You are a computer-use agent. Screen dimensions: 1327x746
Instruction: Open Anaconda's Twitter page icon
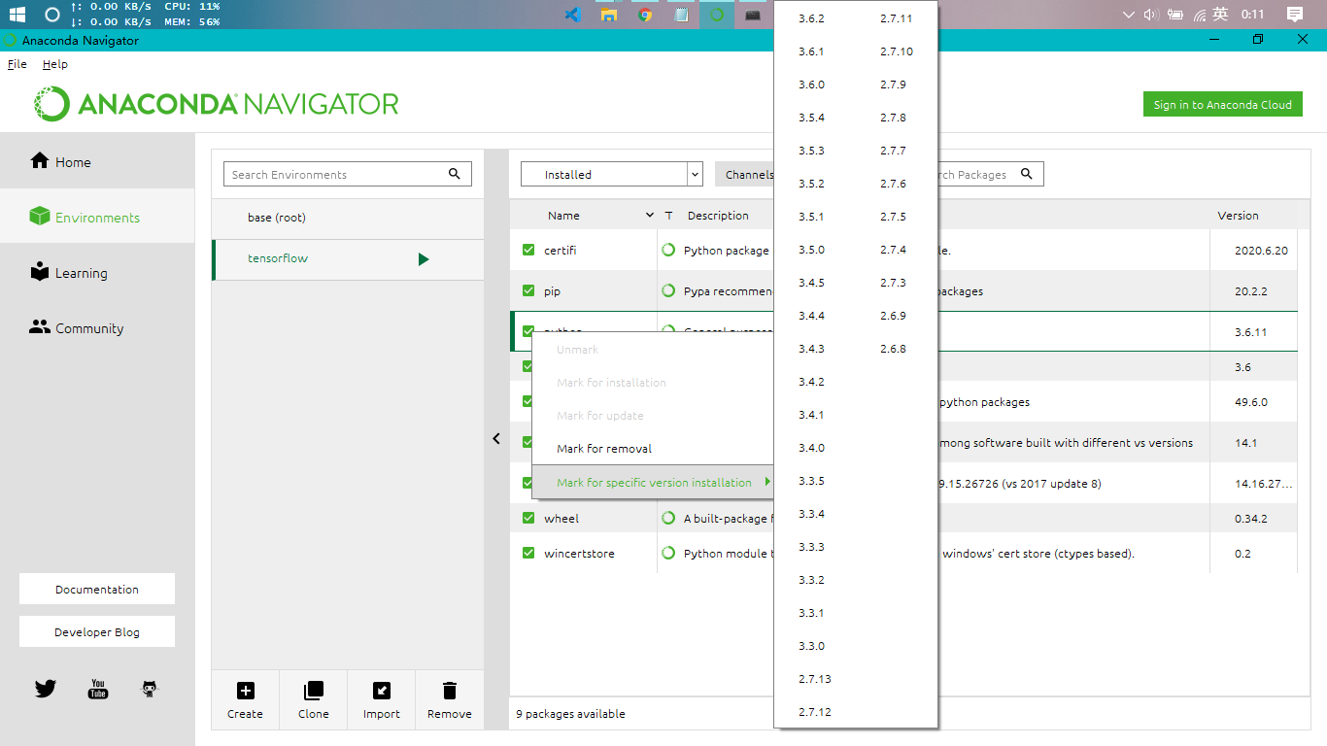click(46, 689)
